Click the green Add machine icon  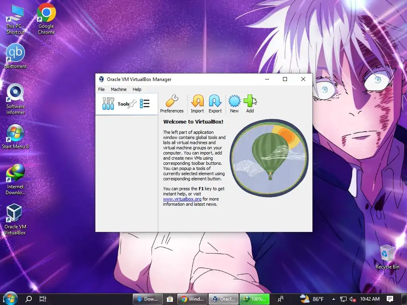pos(250,104)
